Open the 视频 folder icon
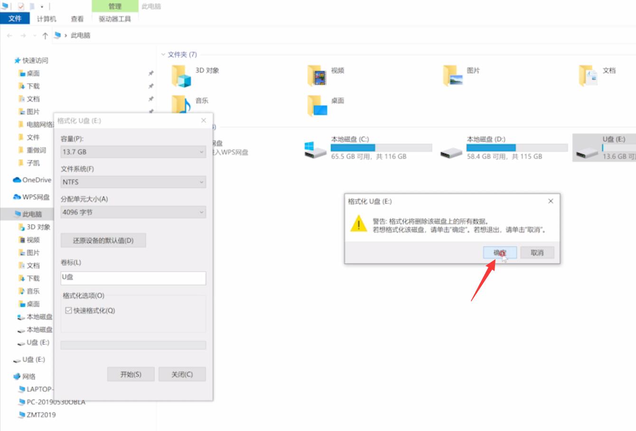Image resolution: width=636 pixels, height=431 pixels. pyautogui.click(x=317, y=76)
